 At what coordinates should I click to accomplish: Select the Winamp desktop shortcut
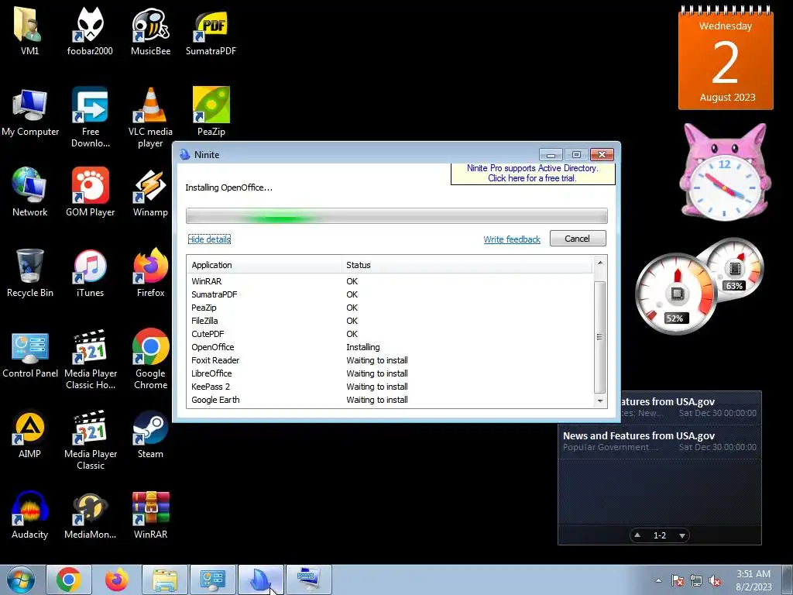point(150,192)
